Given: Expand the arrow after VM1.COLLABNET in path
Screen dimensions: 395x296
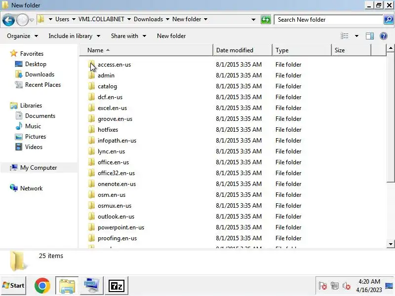Looking at the screenshot, I should 129,19.
